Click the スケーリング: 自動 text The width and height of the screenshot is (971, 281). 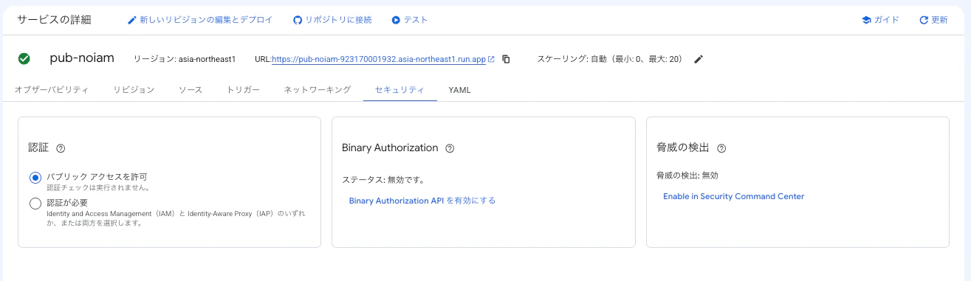click(x=610, y=59)
